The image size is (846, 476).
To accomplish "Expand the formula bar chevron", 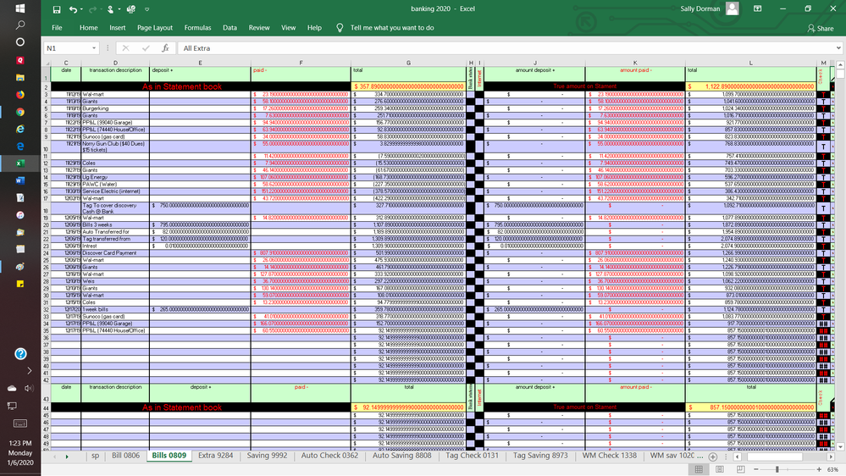I will point(838,48).
